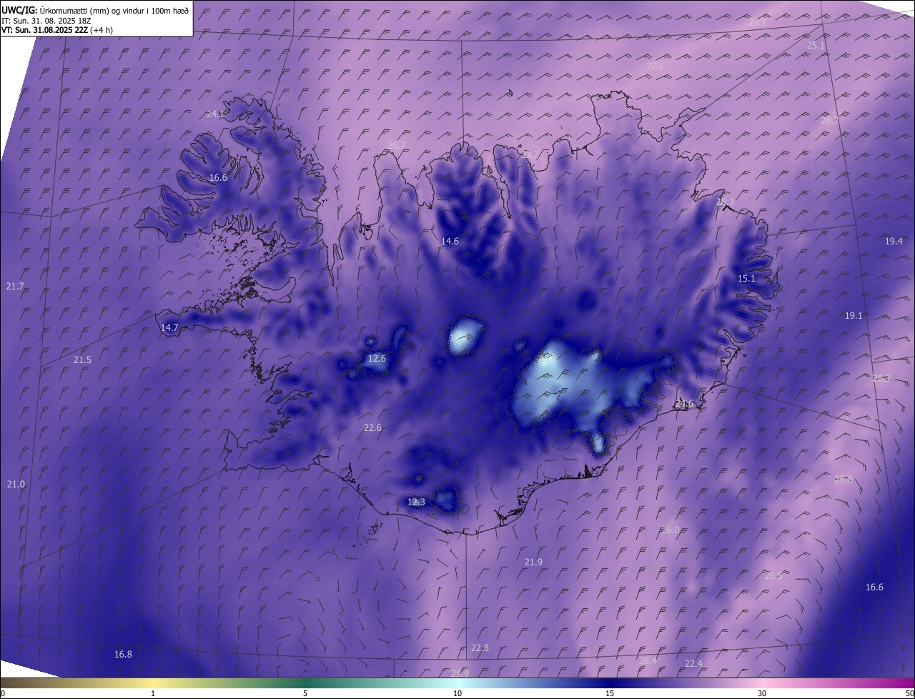This screenshot has width=915, height=699.
Task: Click the 26.5 value label
Action: pos(773,576)
